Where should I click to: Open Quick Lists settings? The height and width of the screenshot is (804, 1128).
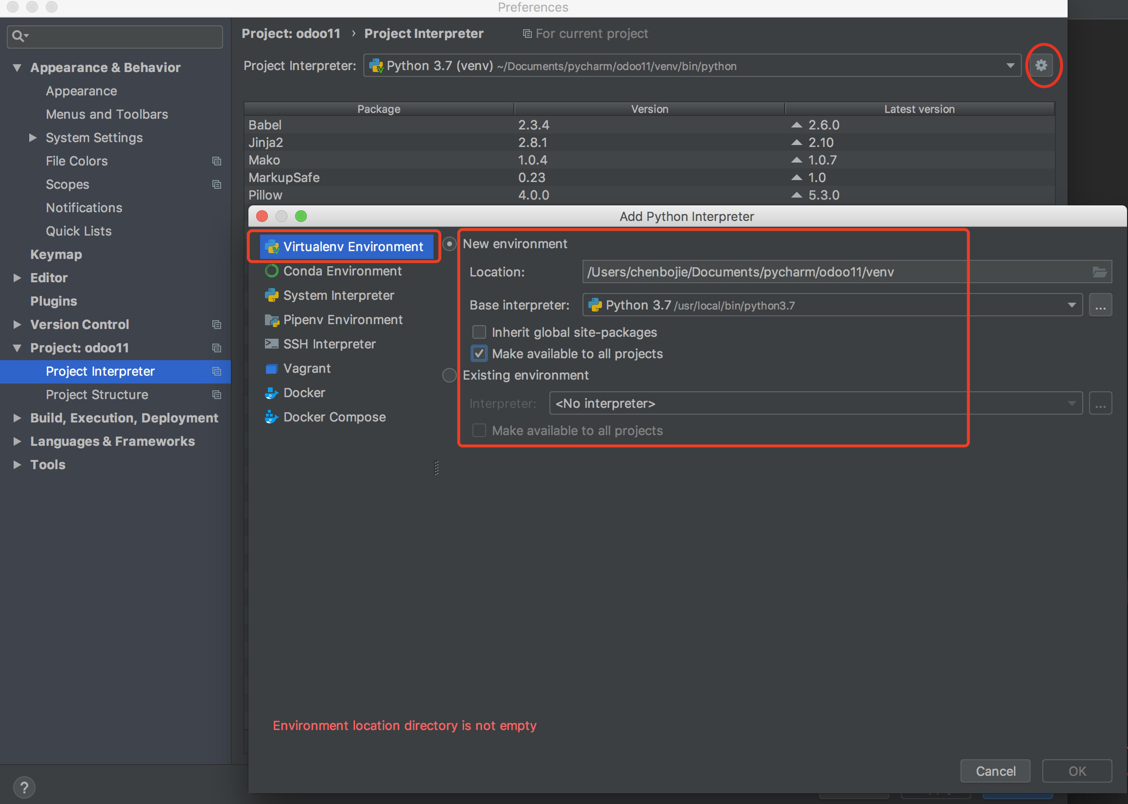click(x=78, y=231)
